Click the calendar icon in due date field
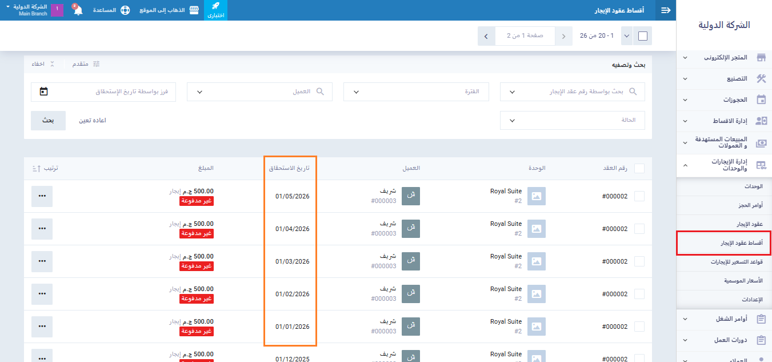 (44, 92)
